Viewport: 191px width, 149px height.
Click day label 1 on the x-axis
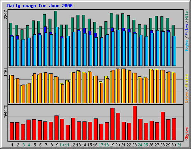click(x=12, y=145)
